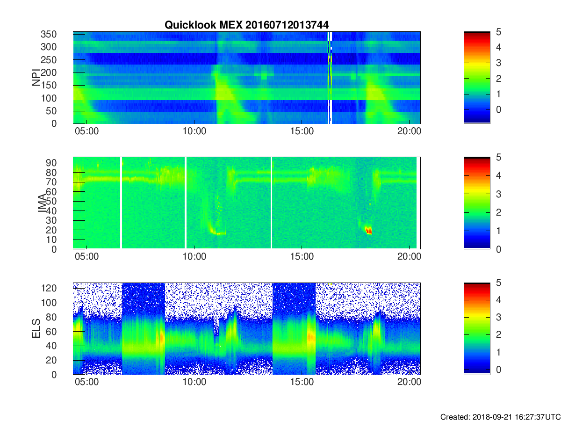Click the 20:00 tick under the ELS panel

coord(410,382)
